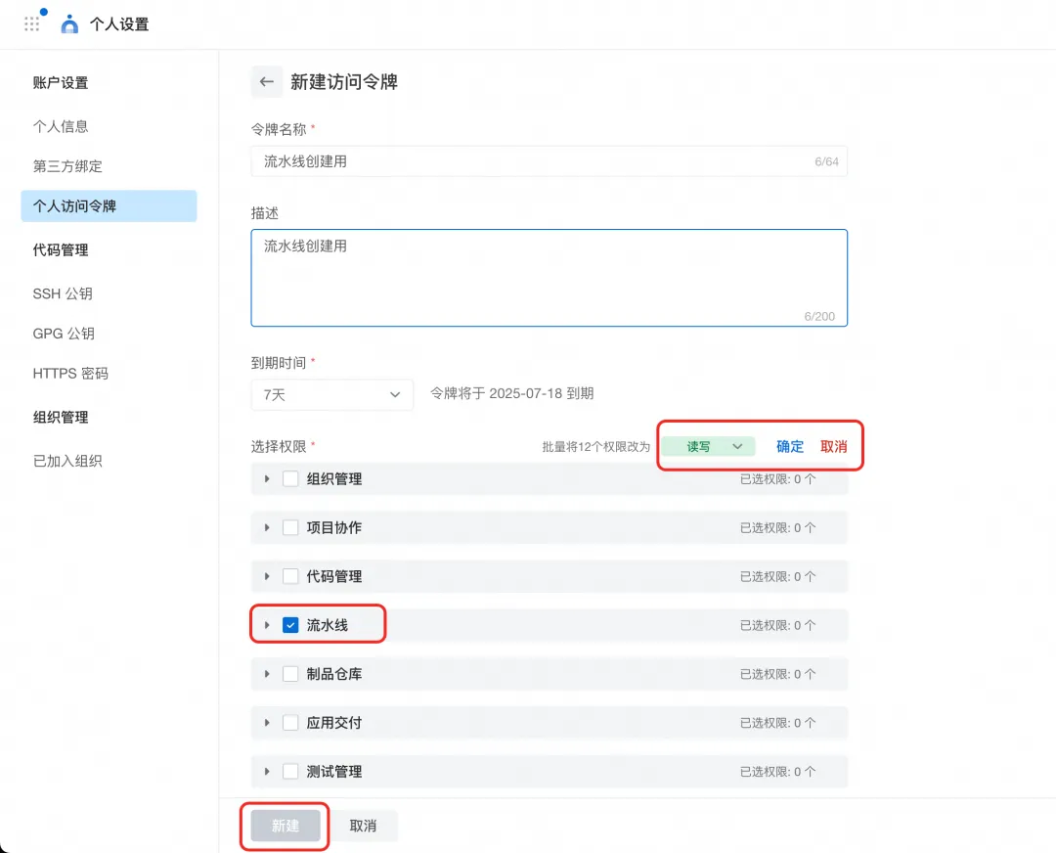Expand the 应用交付 permission group arrow
The image size is (1056, 853).
coord(267,723)
